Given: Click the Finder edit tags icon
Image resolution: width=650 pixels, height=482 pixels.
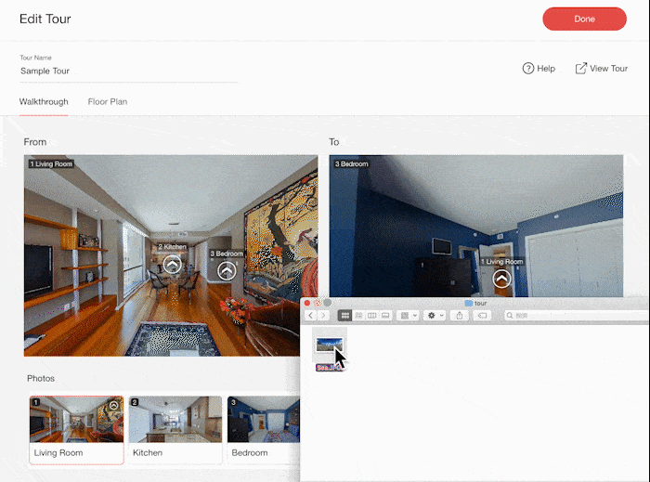Looking at the screenshot, I should tap(482, 316).
